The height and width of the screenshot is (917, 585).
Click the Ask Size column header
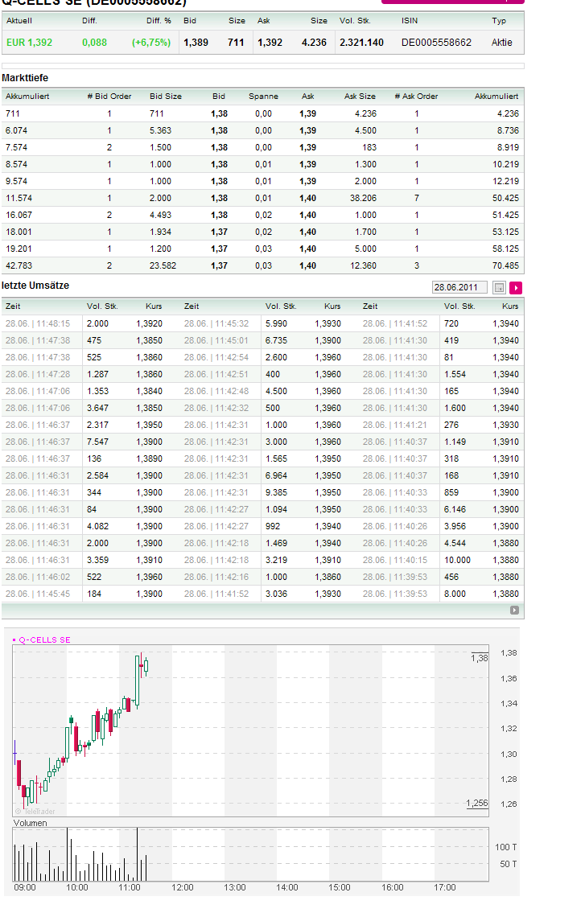(360, 97)
